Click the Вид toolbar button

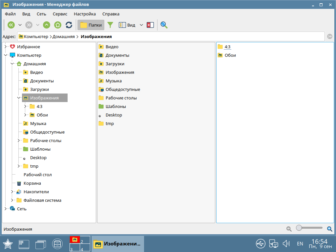(x=127, y=25)
